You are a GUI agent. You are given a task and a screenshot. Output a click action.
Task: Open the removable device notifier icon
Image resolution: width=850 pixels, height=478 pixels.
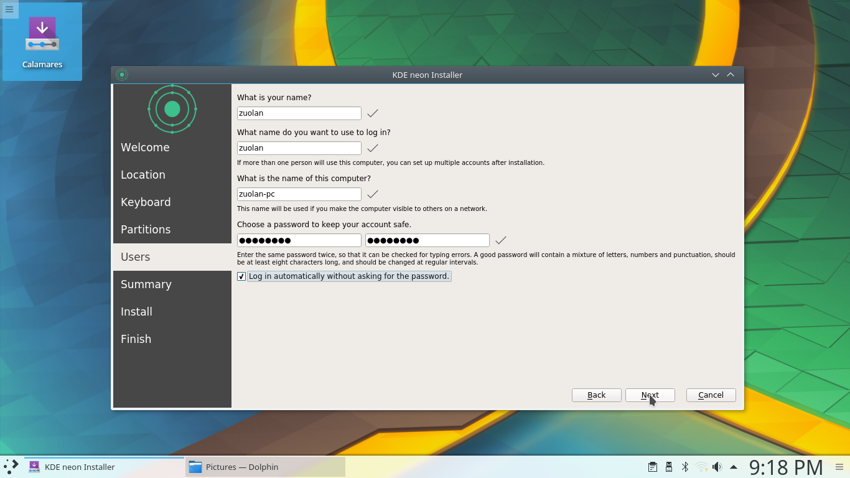[x=669, y=467]
